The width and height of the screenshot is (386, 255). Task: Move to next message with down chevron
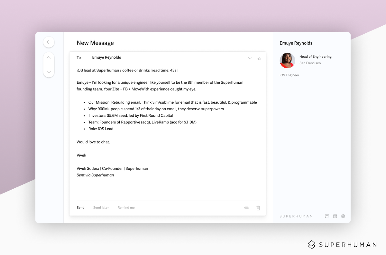(49, 72)
